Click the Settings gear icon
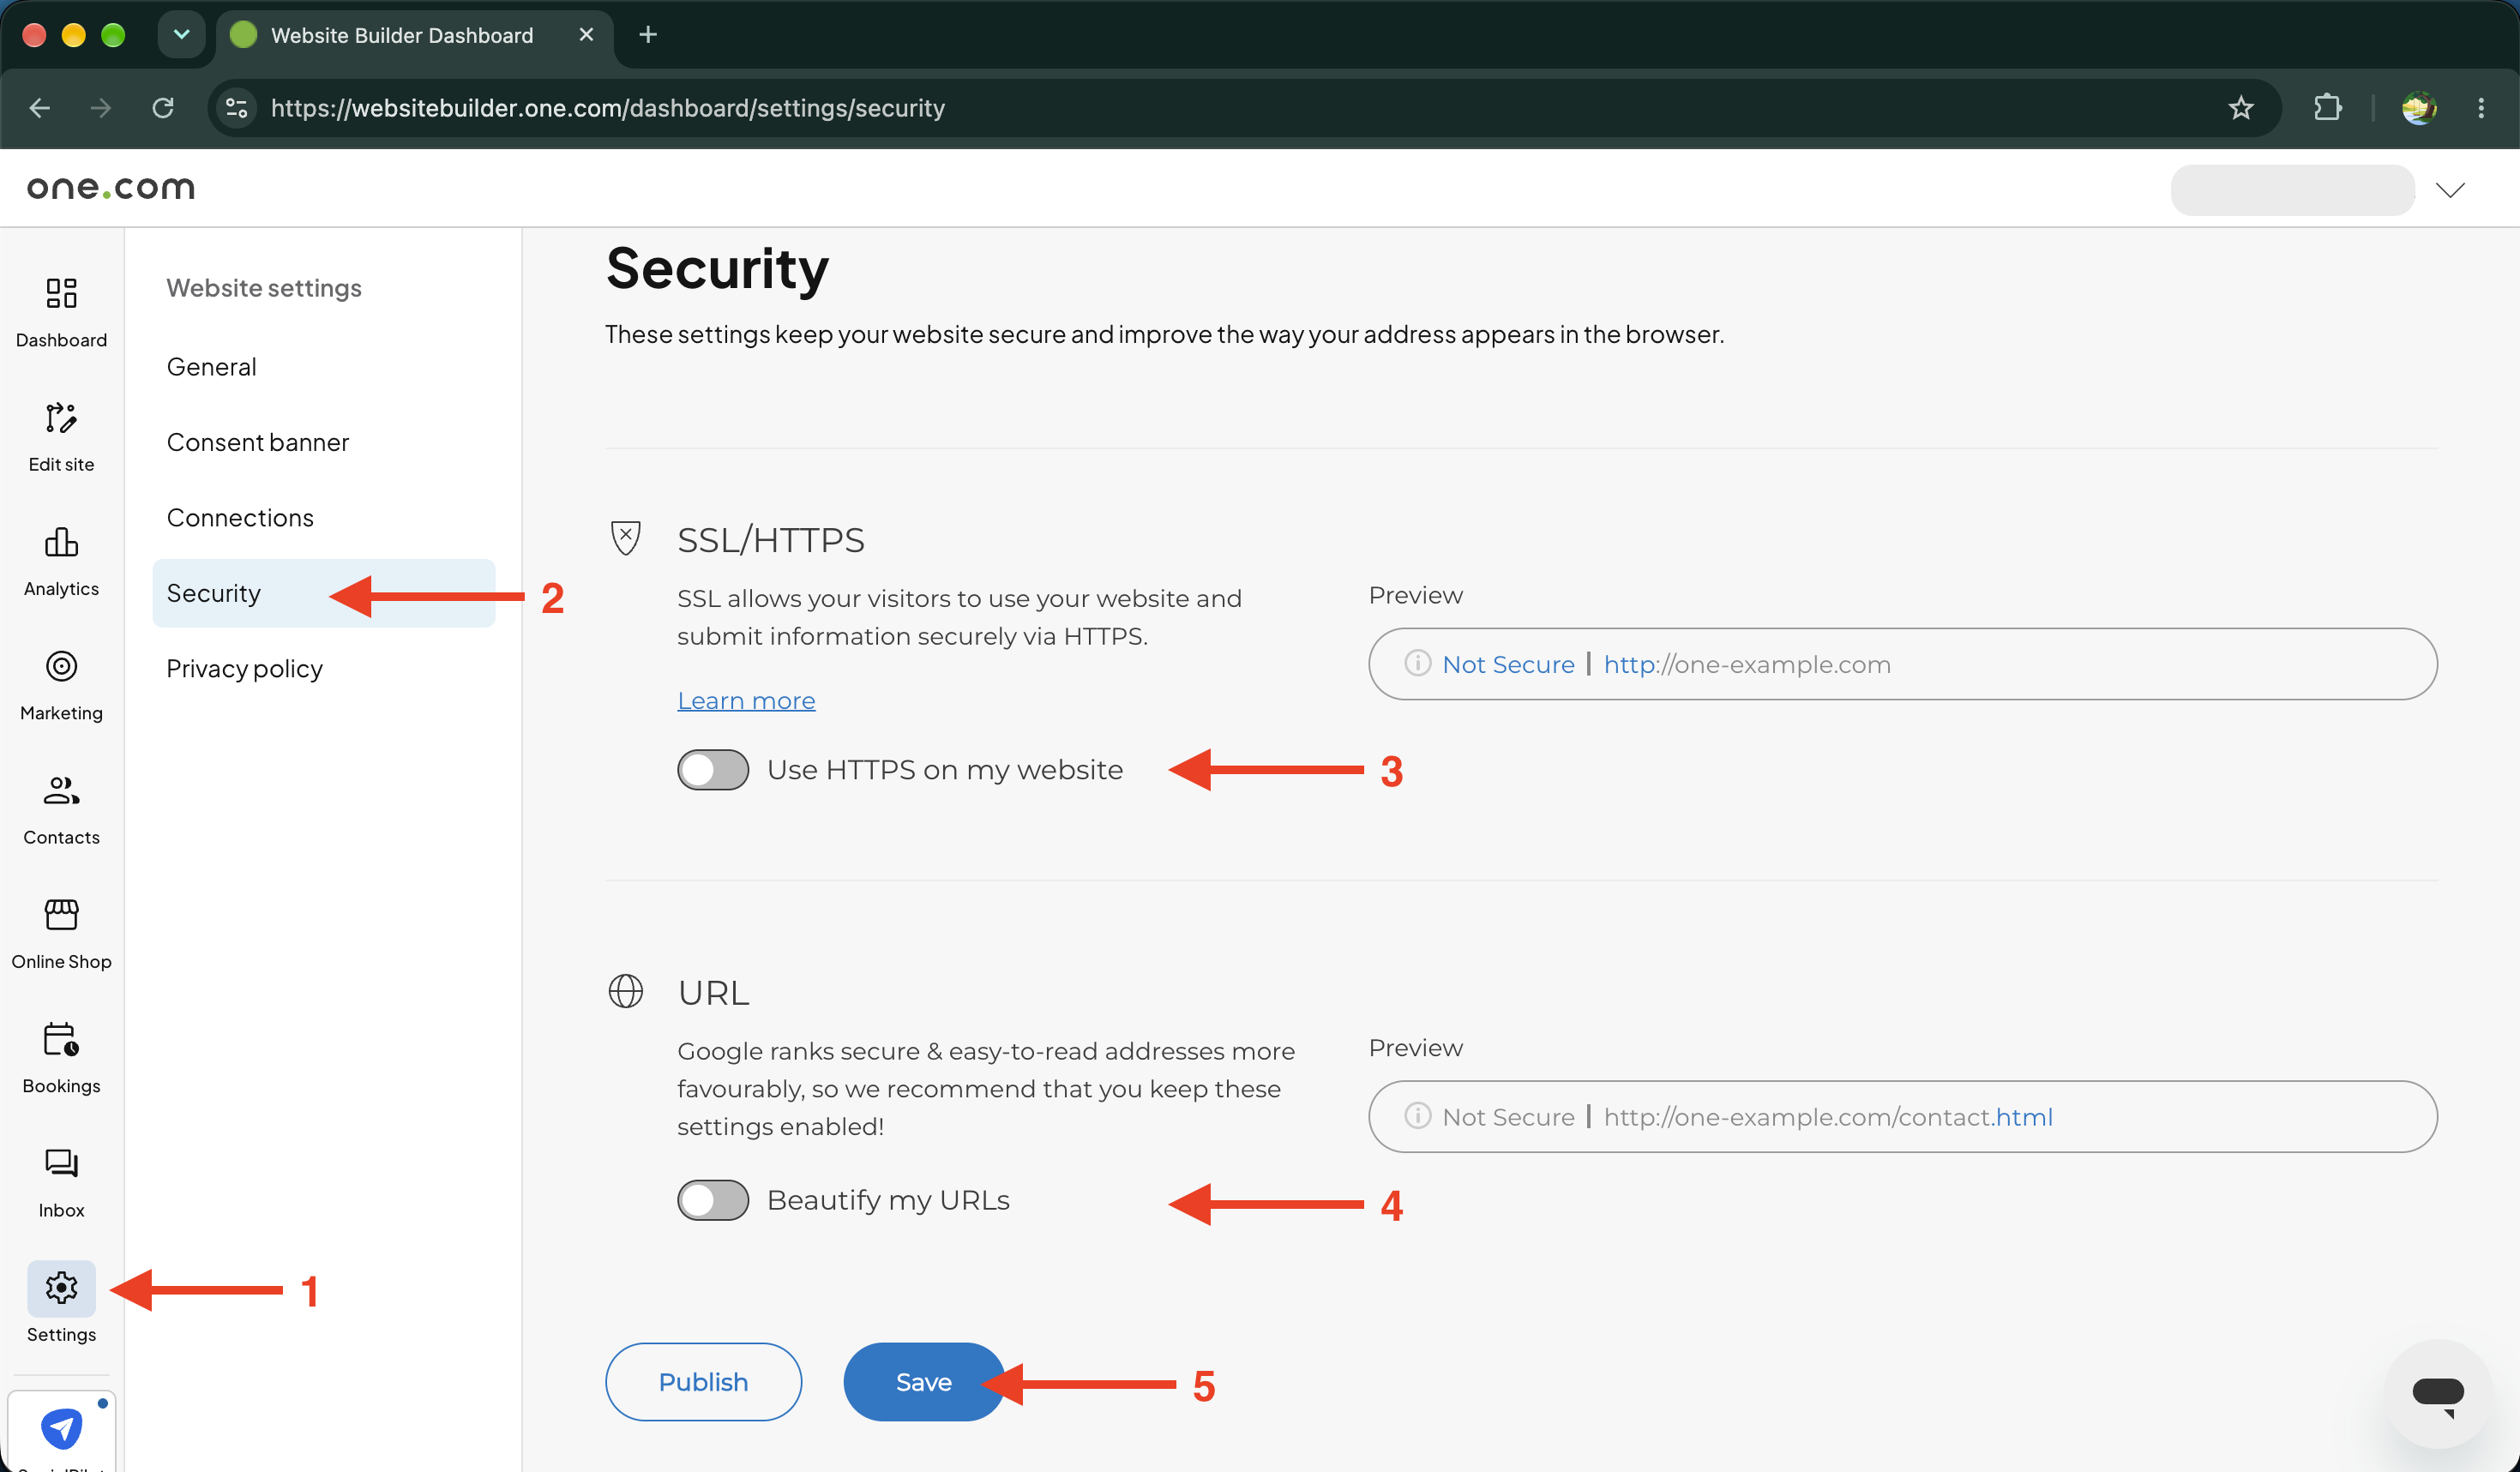 coord(61,1288)
